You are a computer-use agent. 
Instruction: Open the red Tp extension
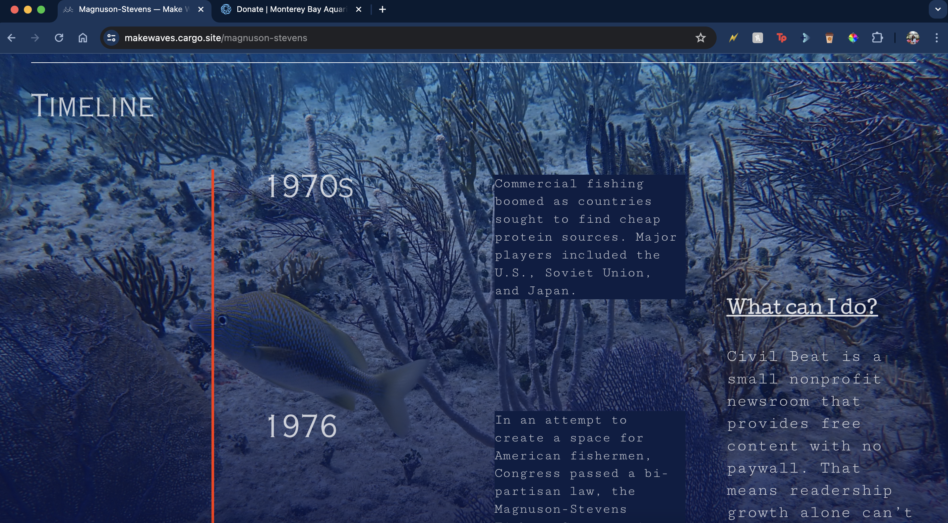click(x=781, y=38)
